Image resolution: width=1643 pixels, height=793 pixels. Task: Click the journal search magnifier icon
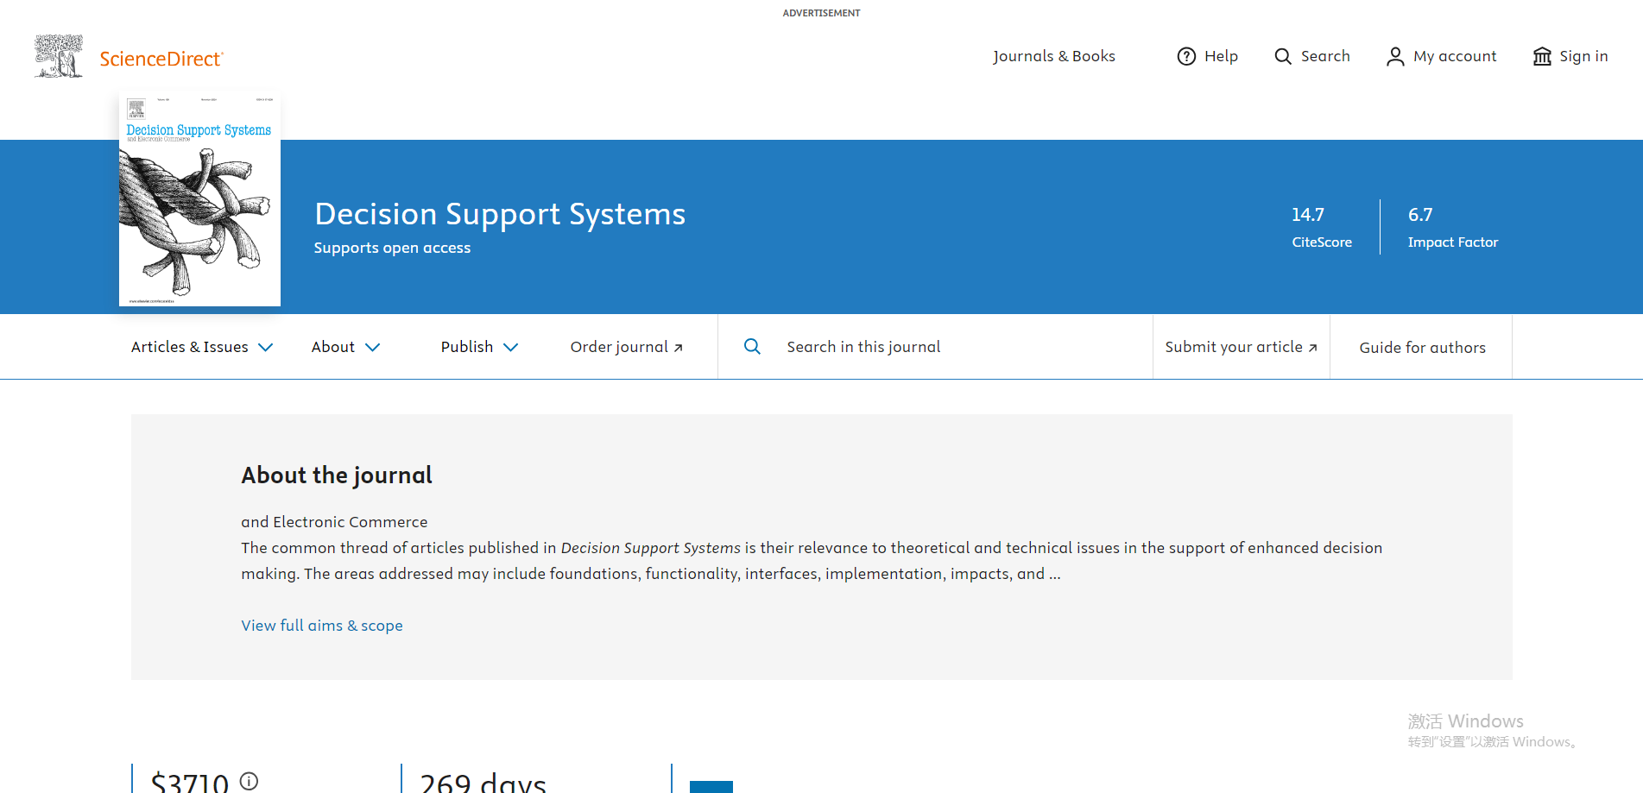tap(752, 346)
